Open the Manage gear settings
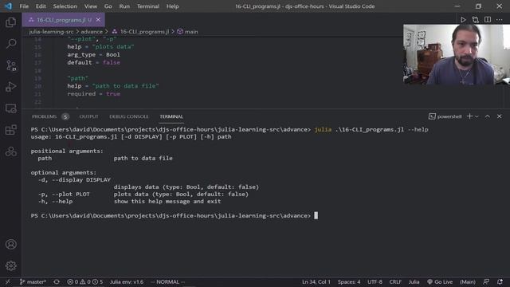The image size is (510, 287). tap(10, 265)
